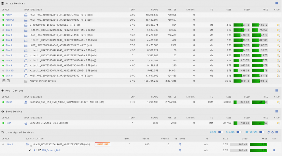282x156 pixels.
Task: Click Flash used space bar 7.06 GB
Action: coord(242,123)
